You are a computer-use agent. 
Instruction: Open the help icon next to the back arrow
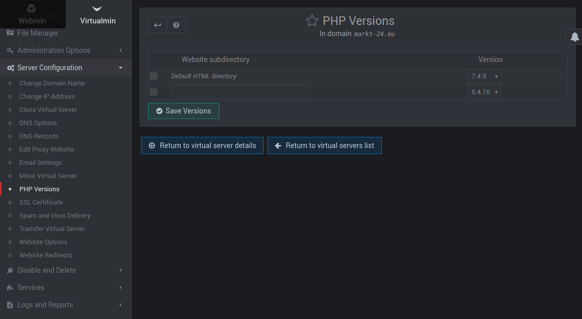pyautogui.click(x=176, y=24)
